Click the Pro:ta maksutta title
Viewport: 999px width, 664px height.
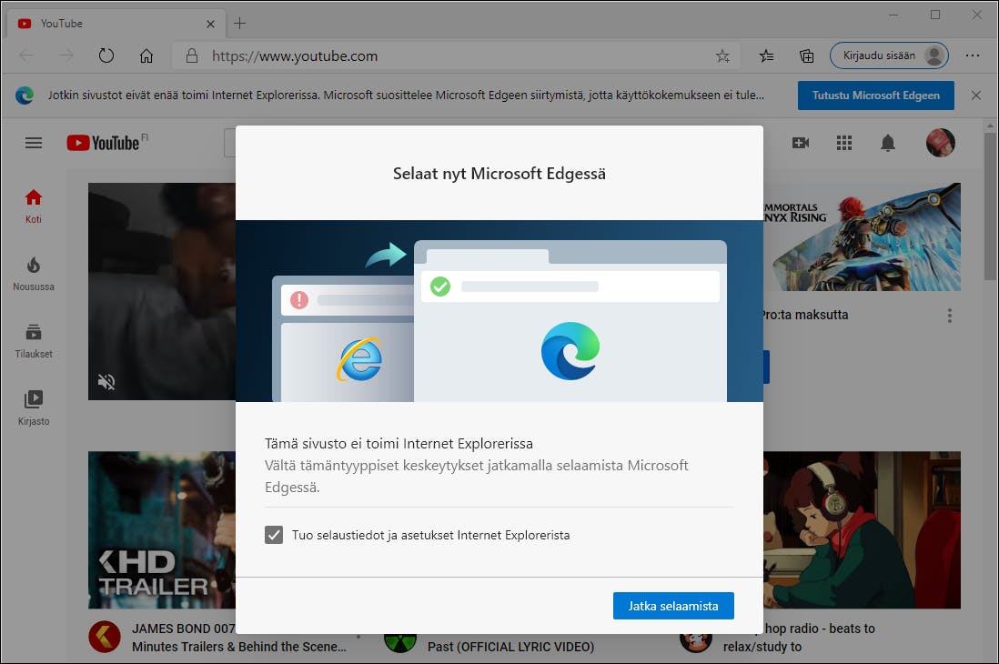point(806,315)
